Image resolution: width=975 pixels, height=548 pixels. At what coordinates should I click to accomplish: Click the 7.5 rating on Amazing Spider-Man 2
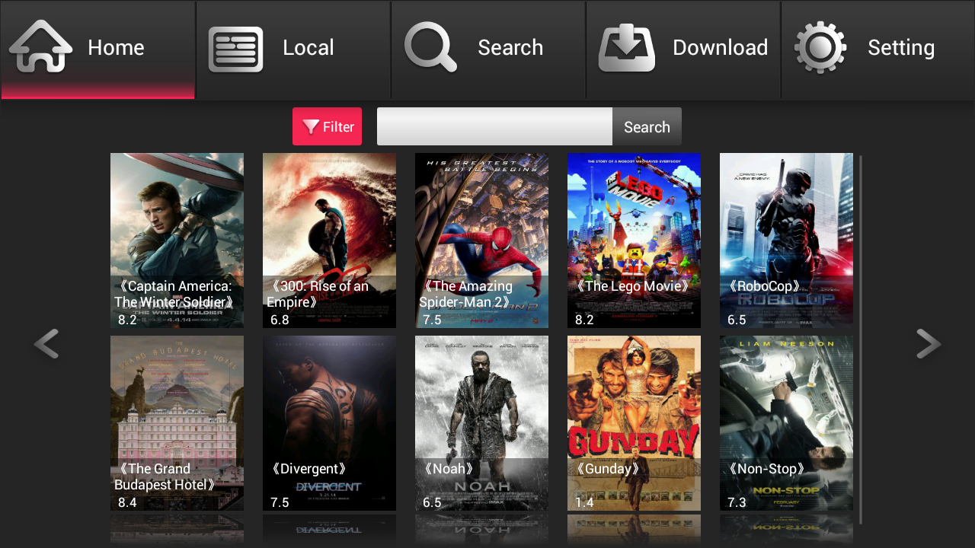tap(432, 320)
